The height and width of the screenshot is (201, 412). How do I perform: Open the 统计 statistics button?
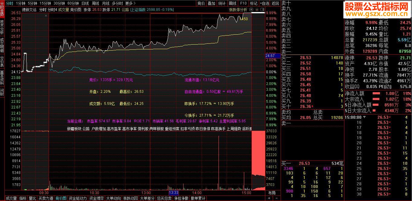tap(222, 3)
